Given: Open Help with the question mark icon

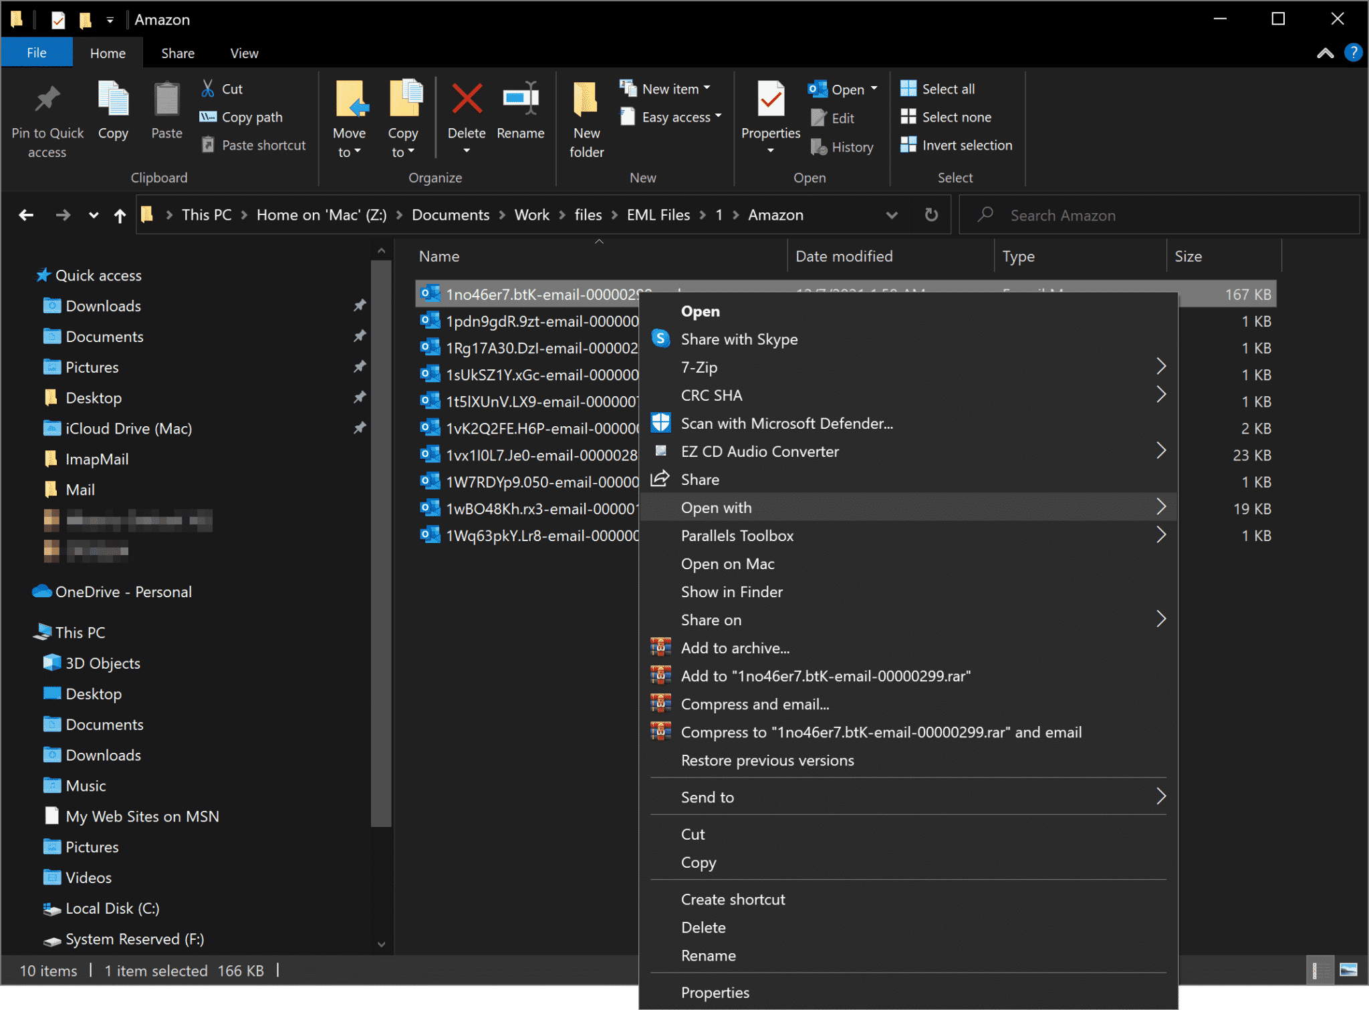Looking at the screenshot, I should (1353, 52).
